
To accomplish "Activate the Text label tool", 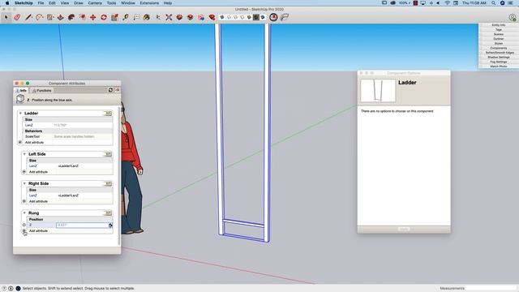I will tap(136, 17).
